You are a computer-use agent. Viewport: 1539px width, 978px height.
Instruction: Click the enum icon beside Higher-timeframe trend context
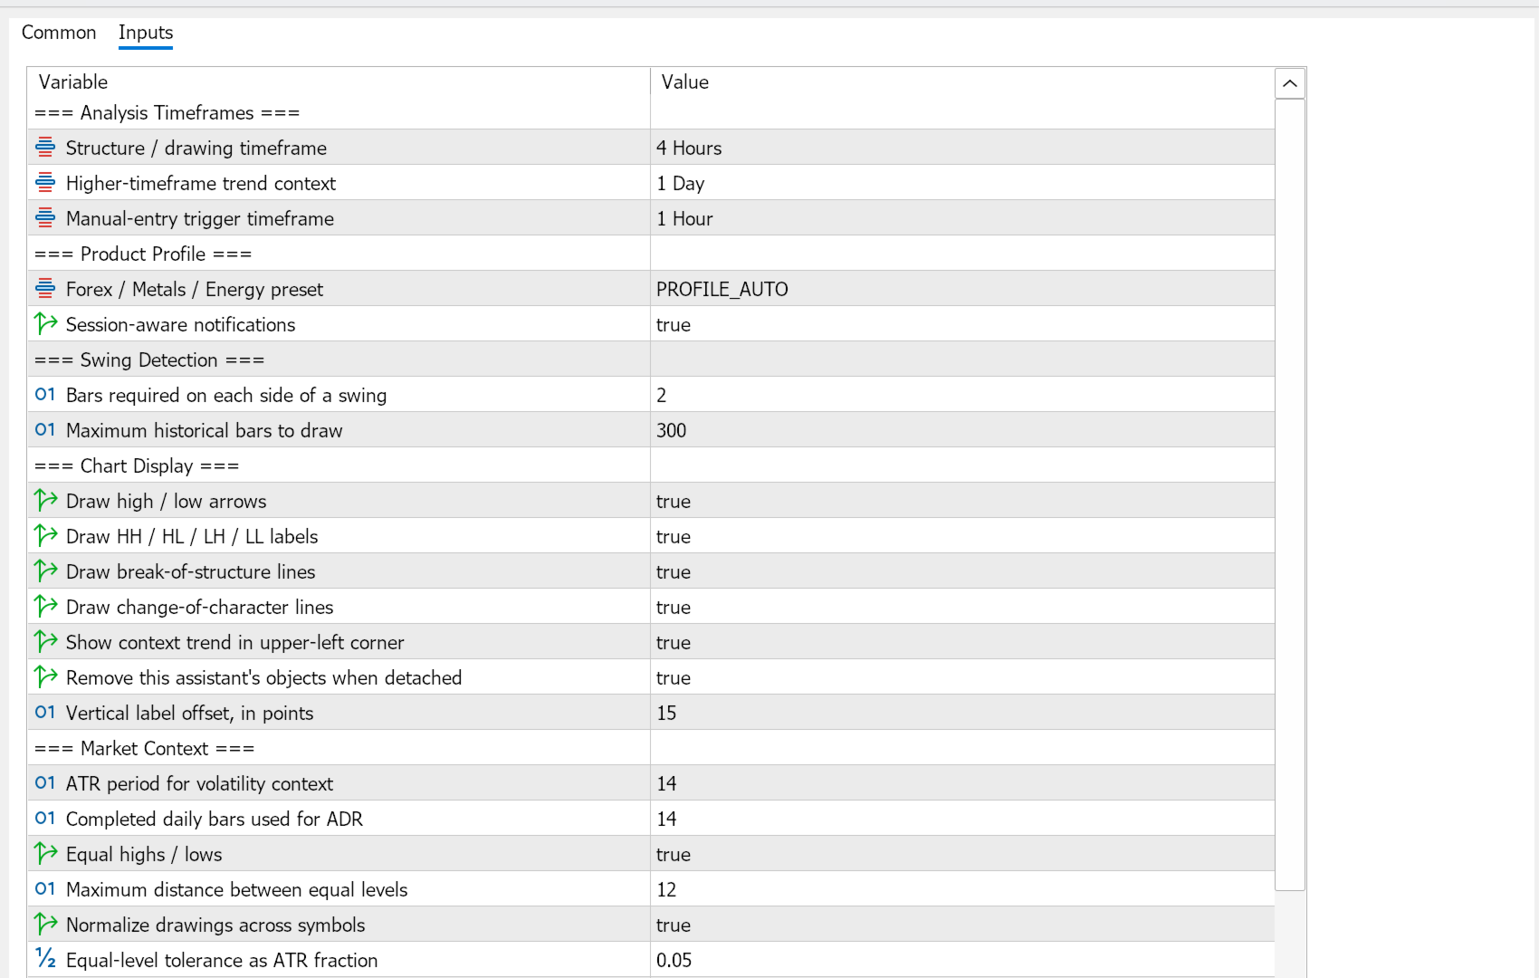coord(45,182)
